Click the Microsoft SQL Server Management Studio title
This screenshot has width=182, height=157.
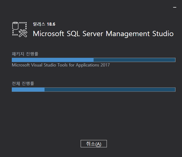tap(103, 34)
